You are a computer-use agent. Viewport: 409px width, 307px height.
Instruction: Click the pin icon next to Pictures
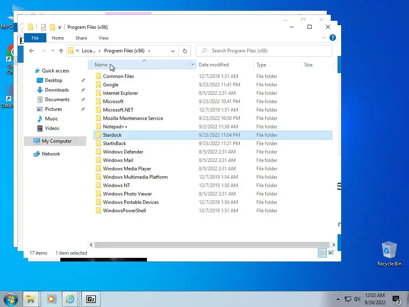[83, 109]
